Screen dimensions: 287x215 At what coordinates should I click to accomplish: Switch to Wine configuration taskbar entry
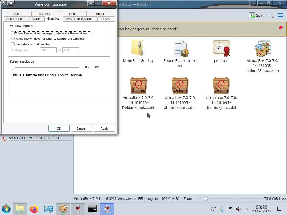point(107,209)
